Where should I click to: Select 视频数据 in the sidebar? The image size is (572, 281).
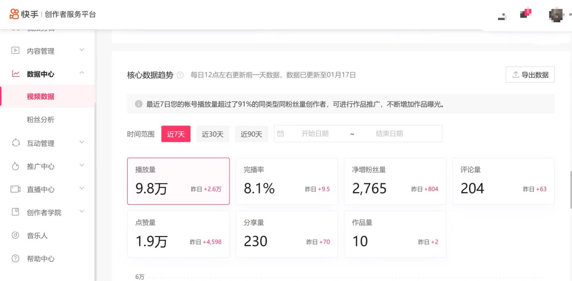tap(41, 97)
